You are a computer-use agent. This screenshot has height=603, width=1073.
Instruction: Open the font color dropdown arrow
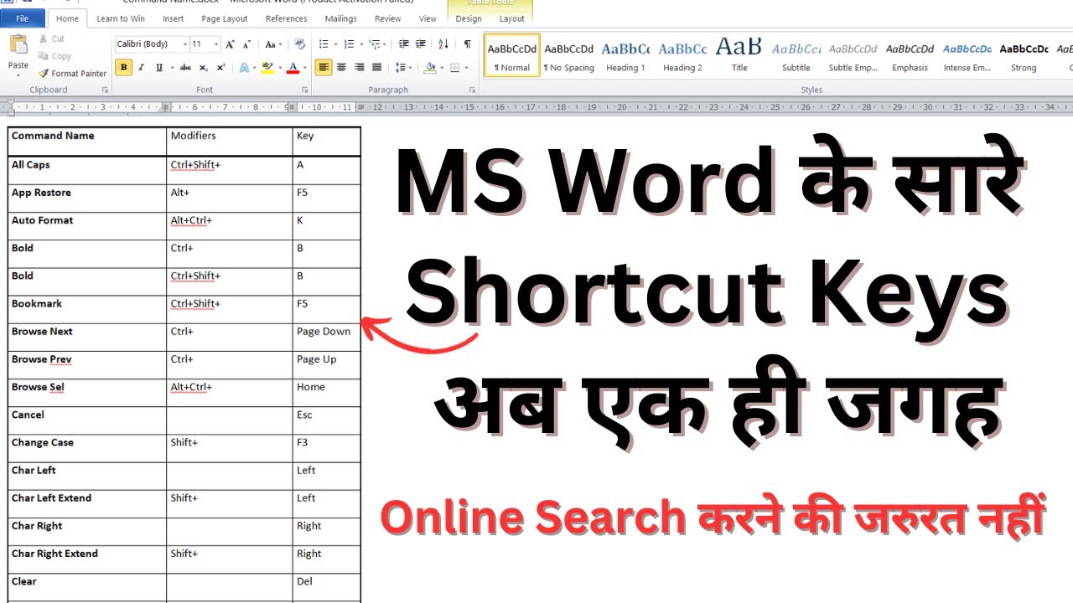[x=304, y=68]
